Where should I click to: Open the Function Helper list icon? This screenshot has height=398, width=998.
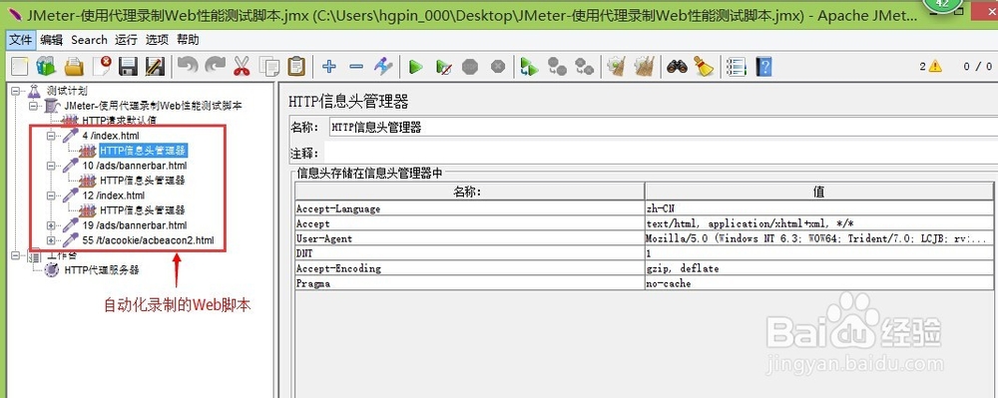[x=737, y=66]
